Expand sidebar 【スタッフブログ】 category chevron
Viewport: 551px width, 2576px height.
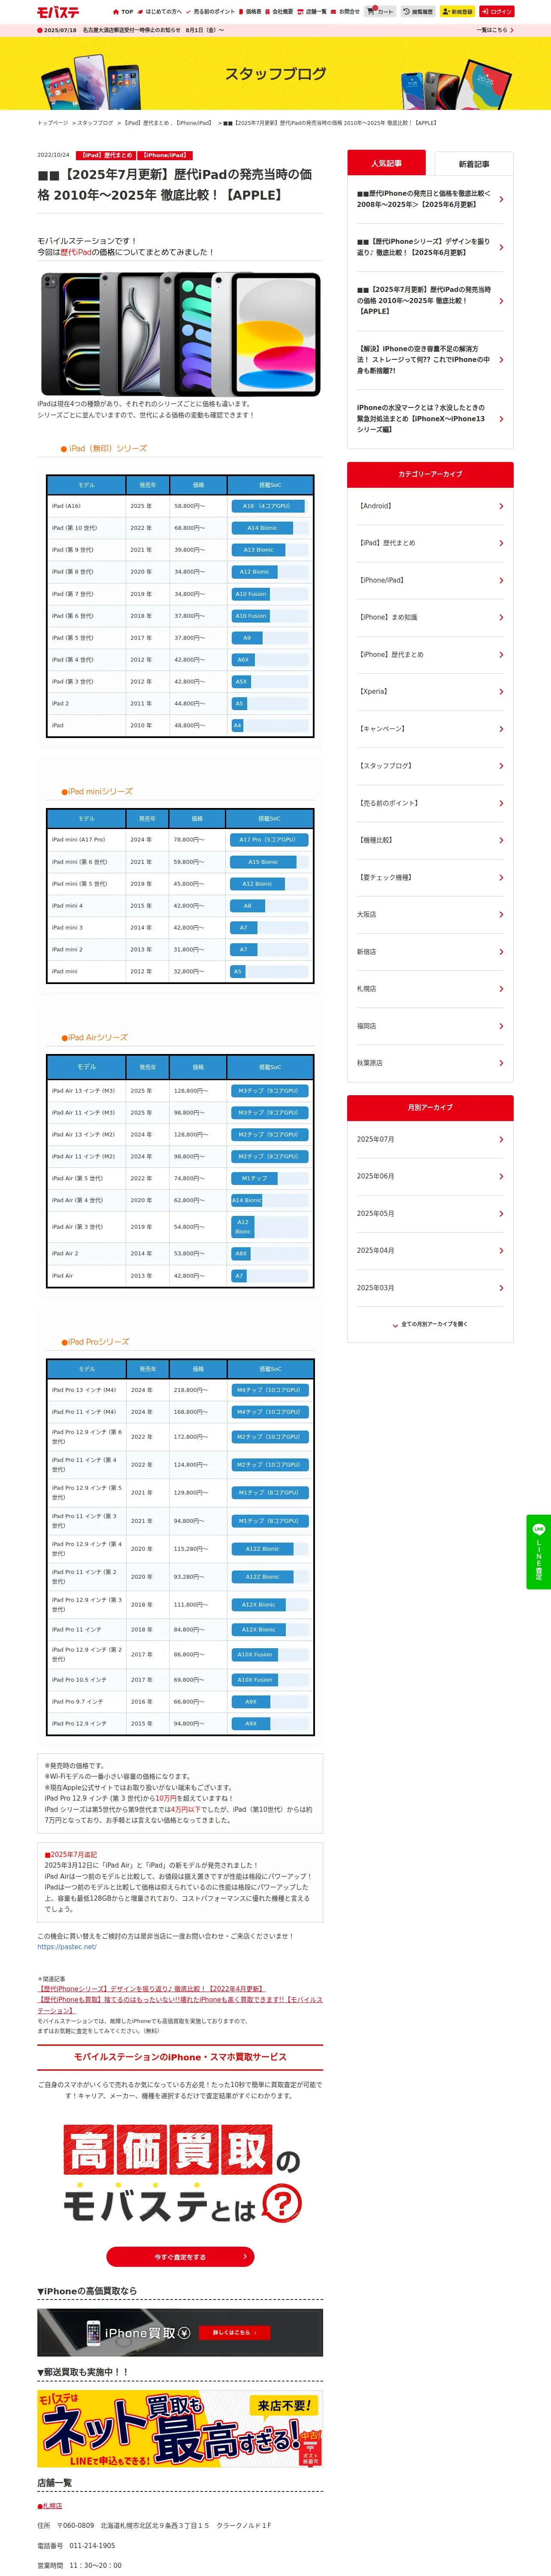[501, 766]
